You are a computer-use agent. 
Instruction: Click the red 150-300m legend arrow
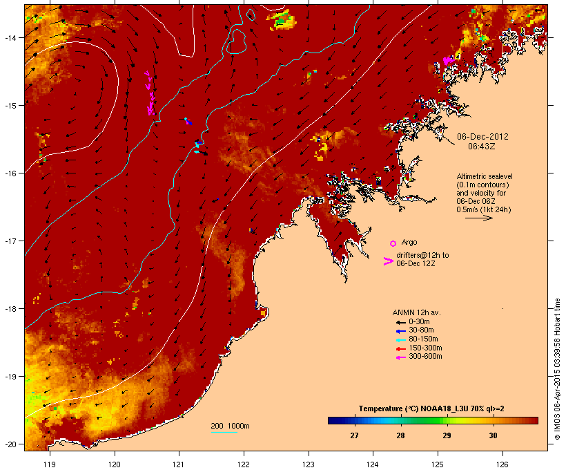(x=400, y=349)
